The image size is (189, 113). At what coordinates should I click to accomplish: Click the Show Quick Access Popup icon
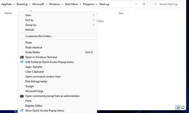(22, 111)
